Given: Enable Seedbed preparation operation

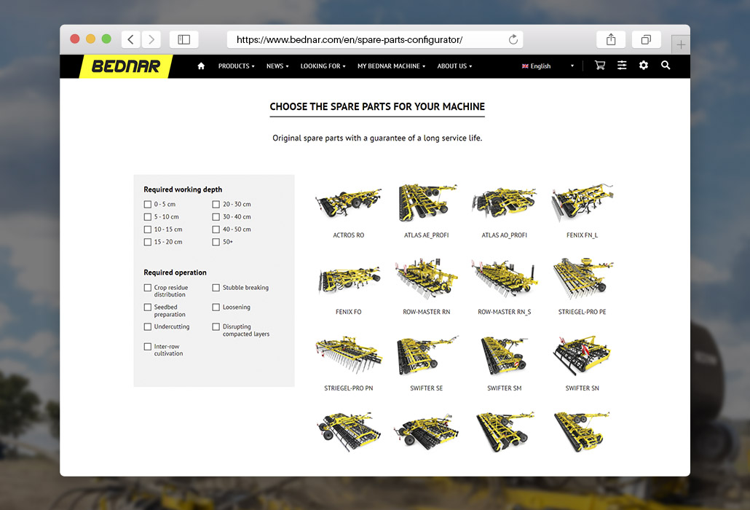Looking at the screenshot, I should click(x=148, y=307).
